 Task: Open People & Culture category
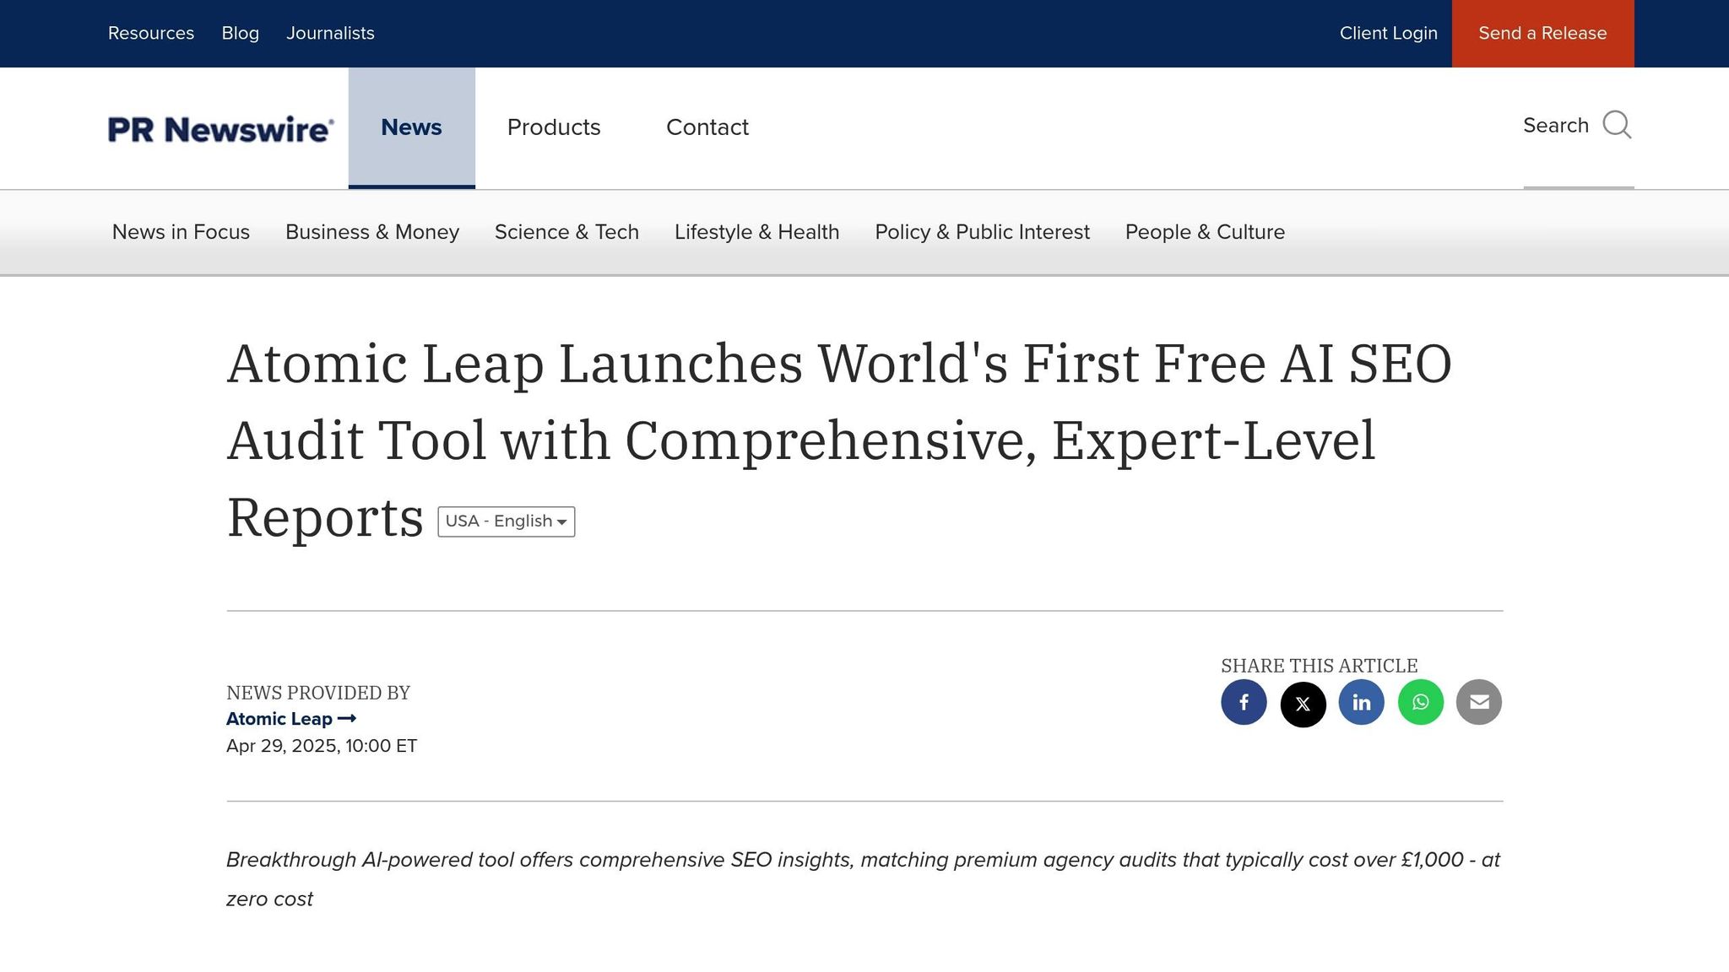tap(1205, 232)
